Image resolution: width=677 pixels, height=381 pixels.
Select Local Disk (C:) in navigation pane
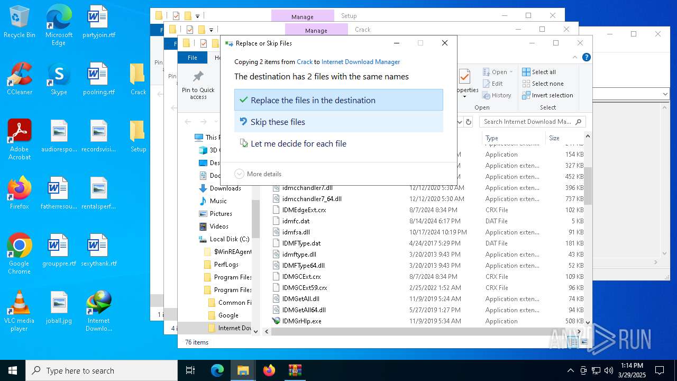click(x=229, y=239)
